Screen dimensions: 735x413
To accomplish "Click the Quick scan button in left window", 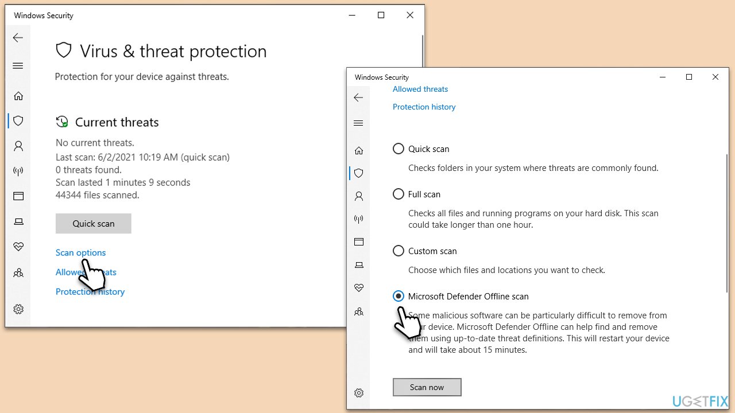I will [94, 224].
